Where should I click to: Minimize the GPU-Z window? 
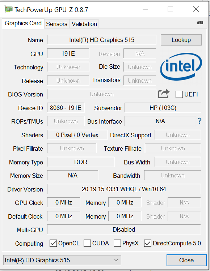tap(145, 9)
